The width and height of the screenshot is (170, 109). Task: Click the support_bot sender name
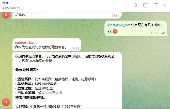(25, 42)
